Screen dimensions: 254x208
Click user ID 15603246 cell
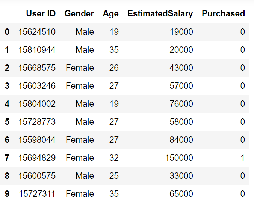(37, 86)
